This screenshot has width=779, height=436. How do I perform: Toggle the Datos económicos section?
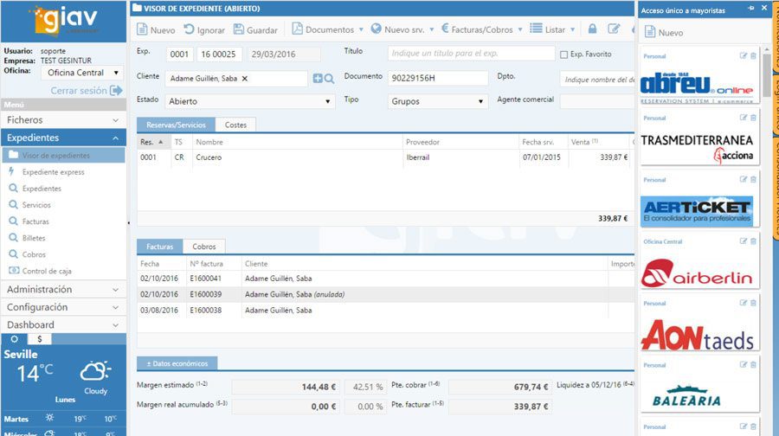(177, 363)
